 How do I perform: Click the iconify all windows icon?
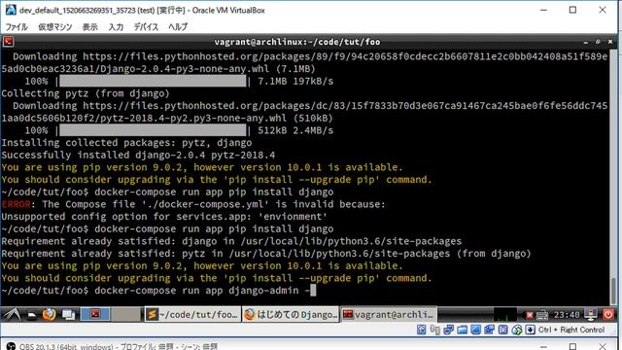point(69,315)
